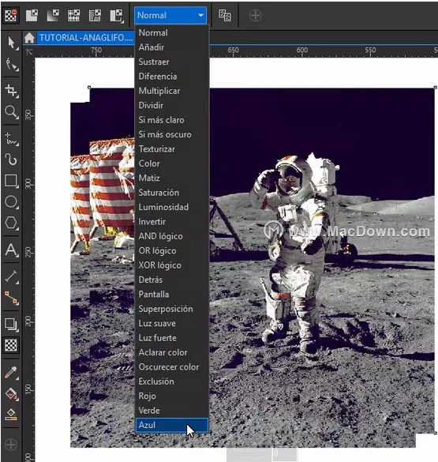Screen dimensions: 438x462
Task: Select the Interactive Fill bucket tool
Action: click(11, 393)
